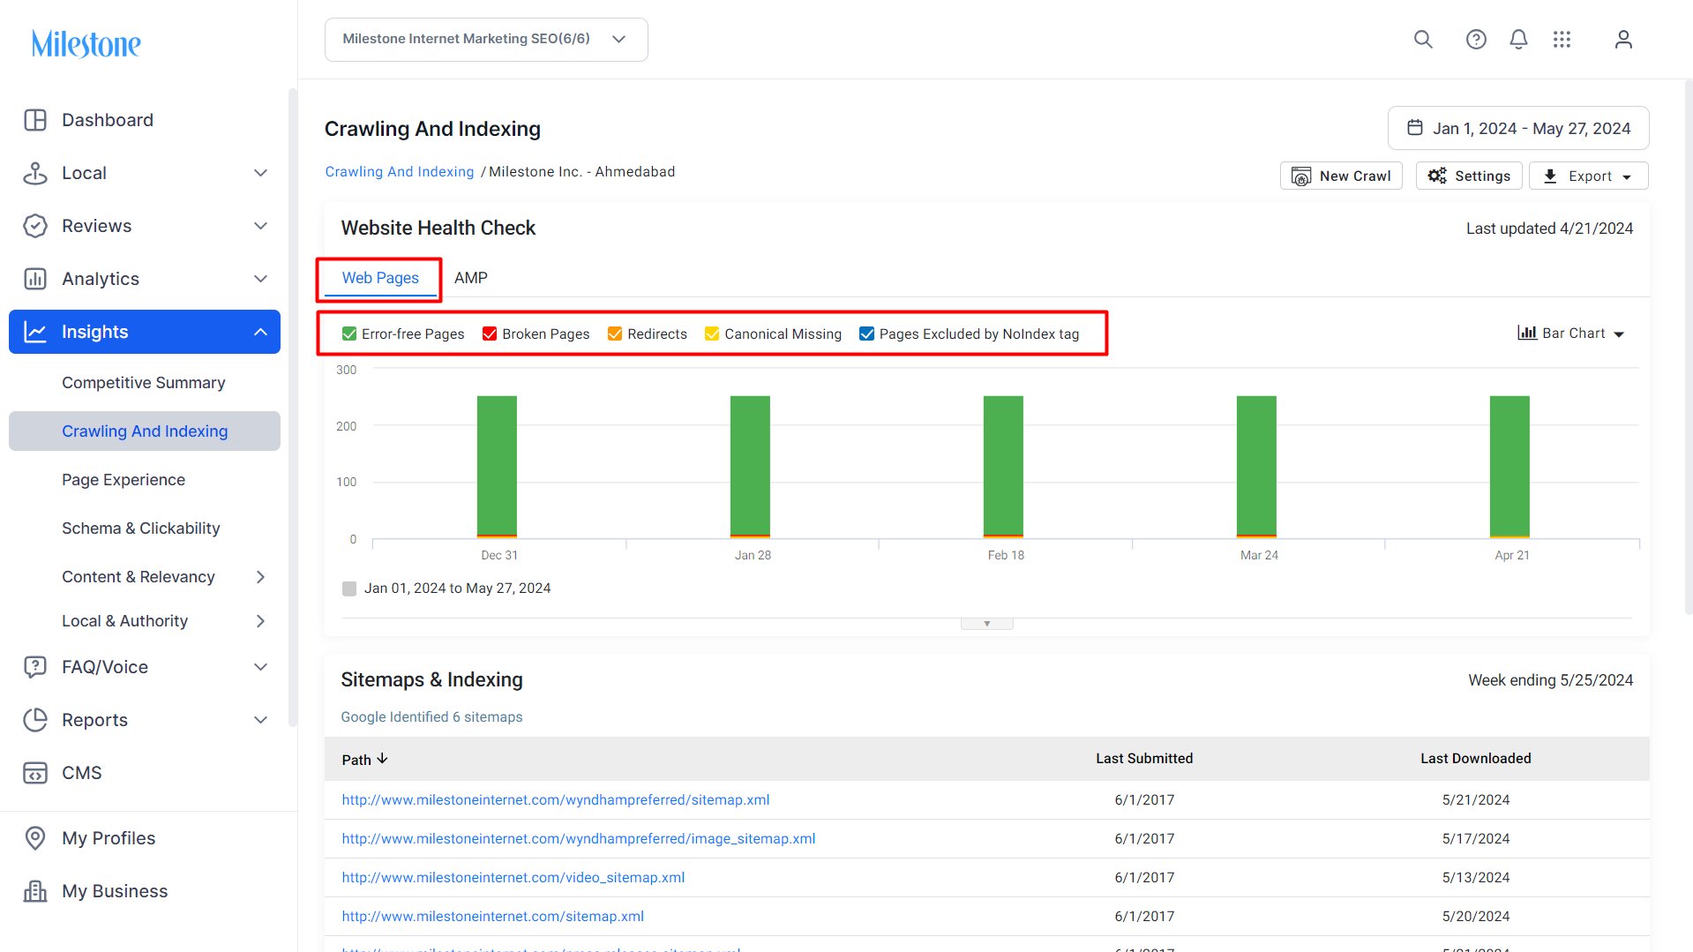This screenshot has height=952, width=1693.
Task: Open the Export dropdown caret
Action: pyautogui.click(x=1627, y=177)
